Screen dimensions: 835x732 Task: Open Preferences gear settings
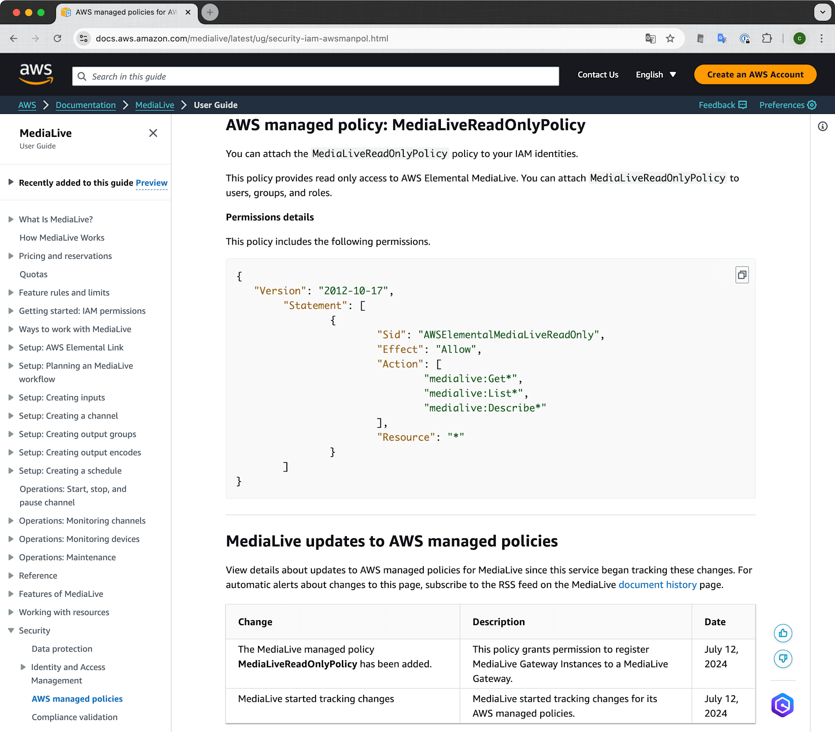coord(788,105)
